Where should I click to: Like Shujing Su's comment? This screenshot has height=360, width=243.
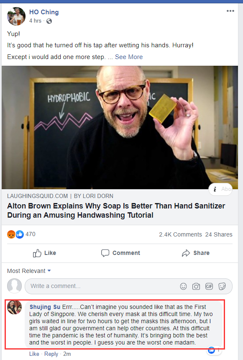[34, 354]
